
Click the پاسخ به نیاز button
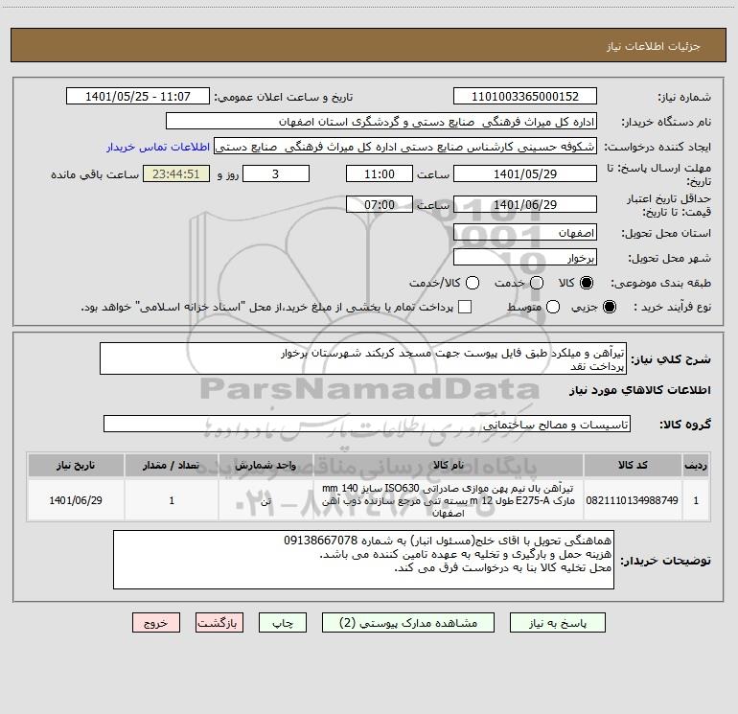[x=557, y=623]
